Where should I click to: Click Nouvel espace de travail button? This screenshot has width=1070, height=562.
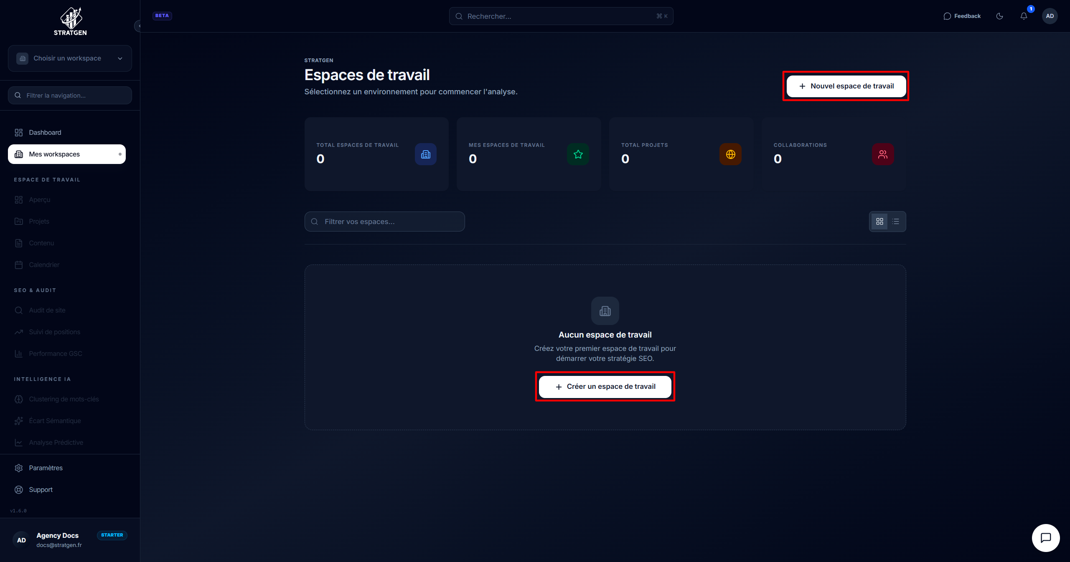pyautogui.click(x=846, y=86)
